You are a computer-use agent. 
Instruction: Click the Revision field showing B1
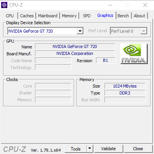(x=106, y=60)
